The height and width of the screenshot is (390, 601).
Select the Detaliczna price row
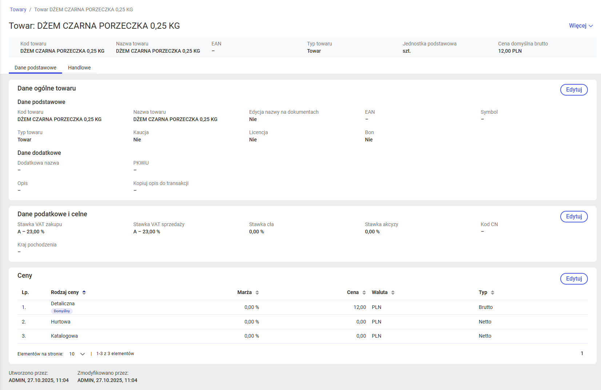(63, 303)
